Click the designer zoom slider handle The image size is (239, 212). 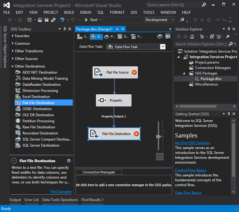coord(159,137)
